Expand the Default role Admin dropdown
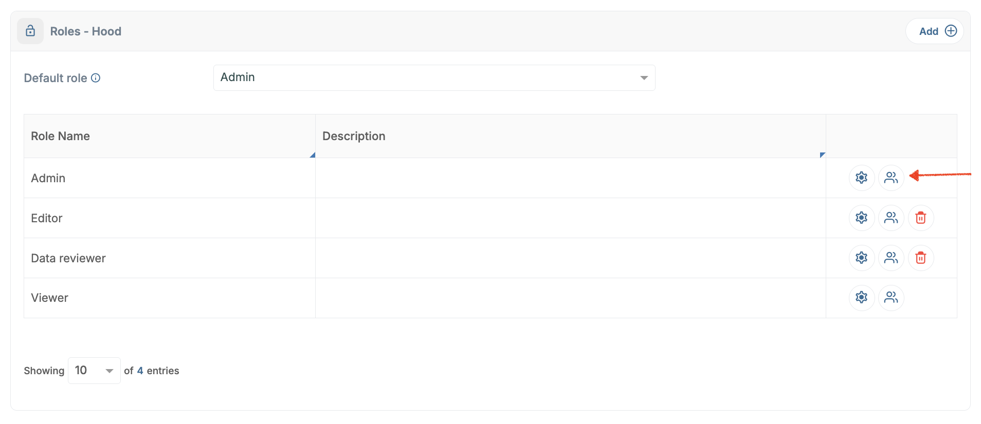This screenshot has width=981, height=424. [434, 78]
